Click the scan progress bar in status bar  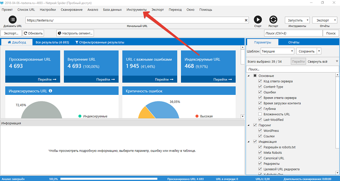coord(109,179)
